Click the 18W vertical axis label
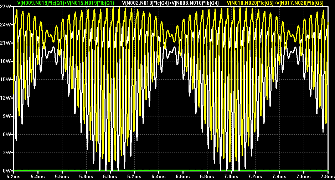Image resolution: width=335 pixels, height=180 pixels. click(x=5, y=61)
